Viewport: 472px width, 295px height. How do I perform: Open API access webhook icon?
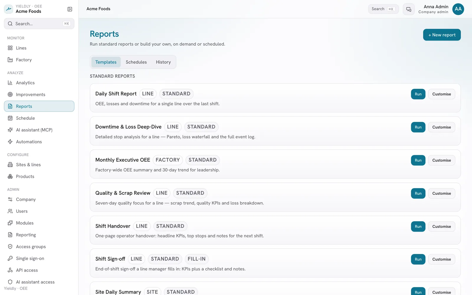point(10,270)
